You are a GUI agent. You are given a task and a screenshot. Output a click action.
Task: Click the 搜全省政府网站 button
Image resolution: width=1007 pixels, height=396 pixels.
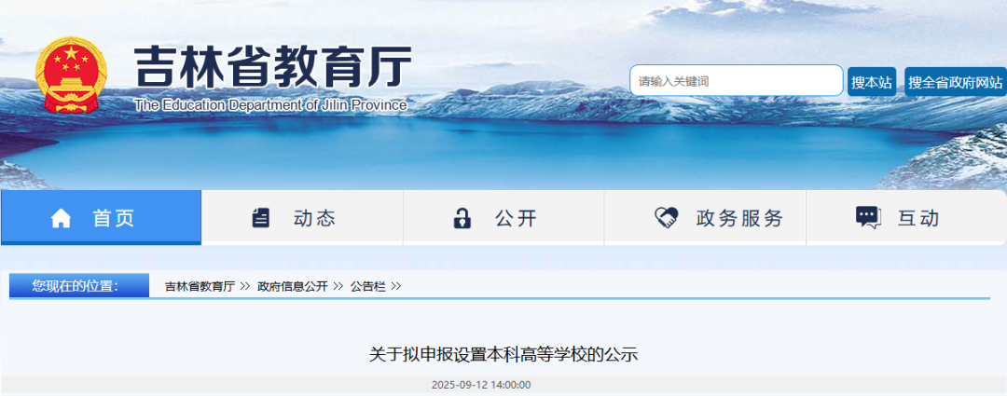pyautogui.click(x=955, y=82)
